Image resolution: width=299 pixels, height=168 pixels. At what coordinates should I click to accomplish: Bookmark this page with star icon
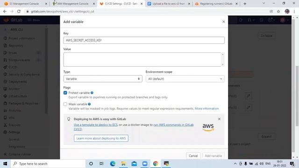tap(278, 11)
